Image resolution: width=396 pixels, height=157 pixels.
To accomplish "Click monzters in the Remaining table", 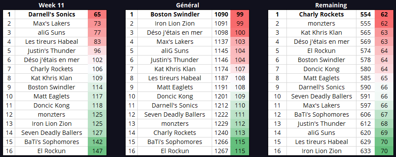I will [x=322, y=23].
